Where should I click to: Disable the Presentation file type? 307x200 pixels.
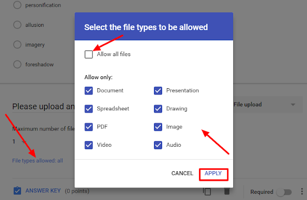point(158,90)
